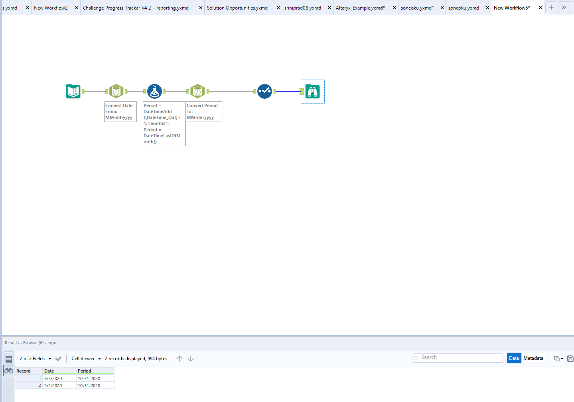Open the first DateTime tool converting Date
574x402 pixels.
pos(116,91)
